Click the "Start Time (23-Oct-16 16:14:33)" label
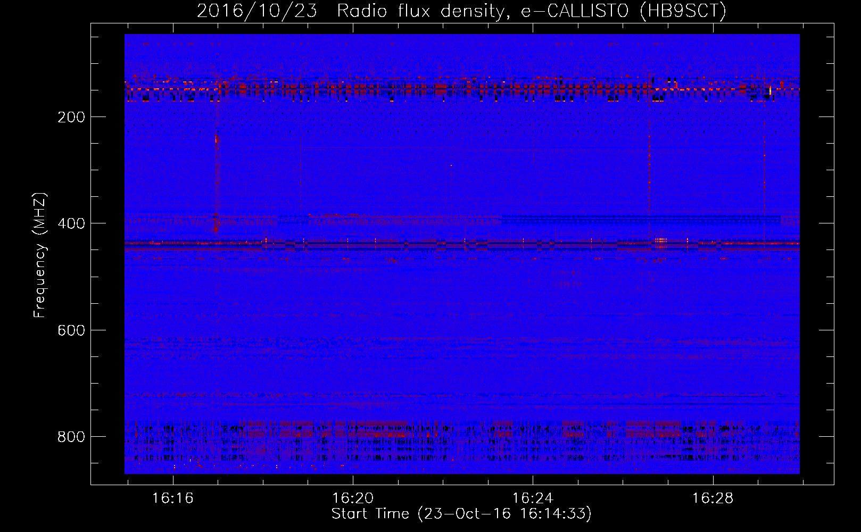 coord(461,514)
